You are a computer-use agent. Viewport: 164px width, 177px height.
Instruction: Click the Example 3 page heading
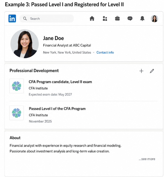[64, 5]
